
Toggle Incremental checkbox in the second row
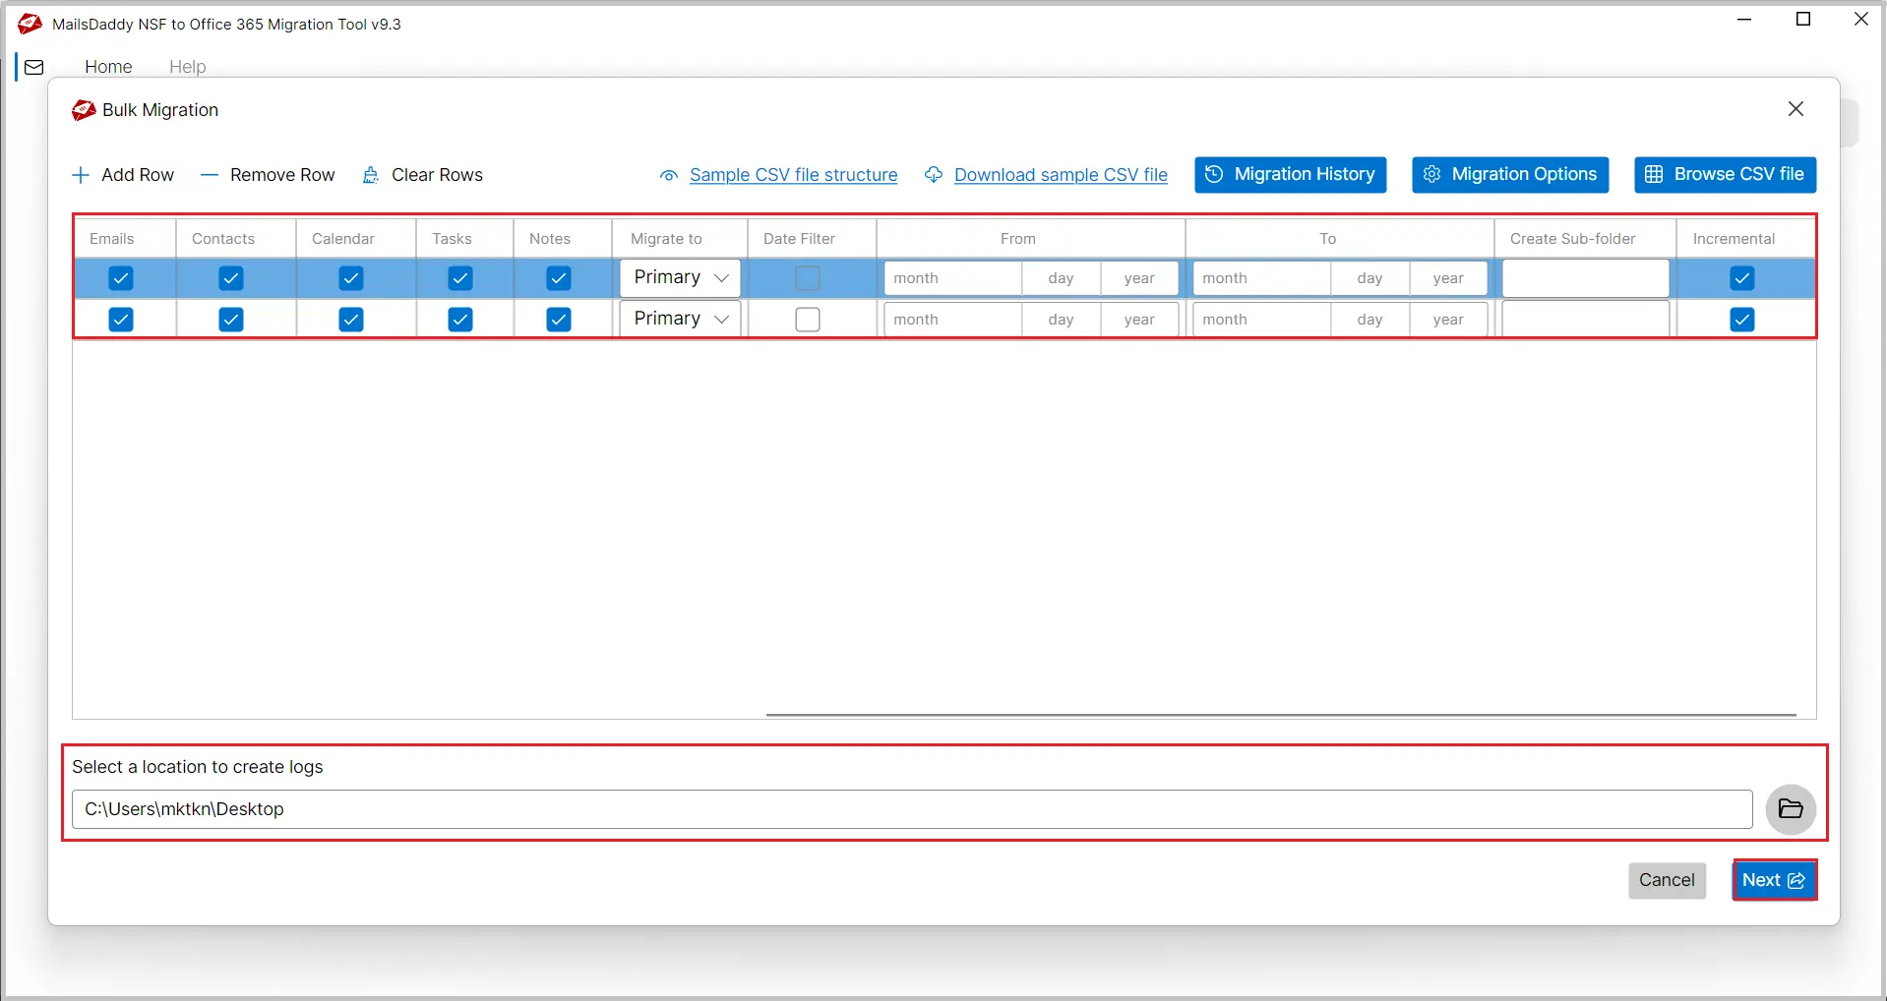coord(1741,320)
